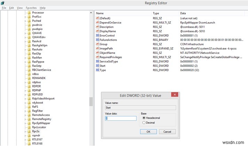Select the rdyboost tree item
This screenshot has width=248, height=146.
tap(38, 103)
